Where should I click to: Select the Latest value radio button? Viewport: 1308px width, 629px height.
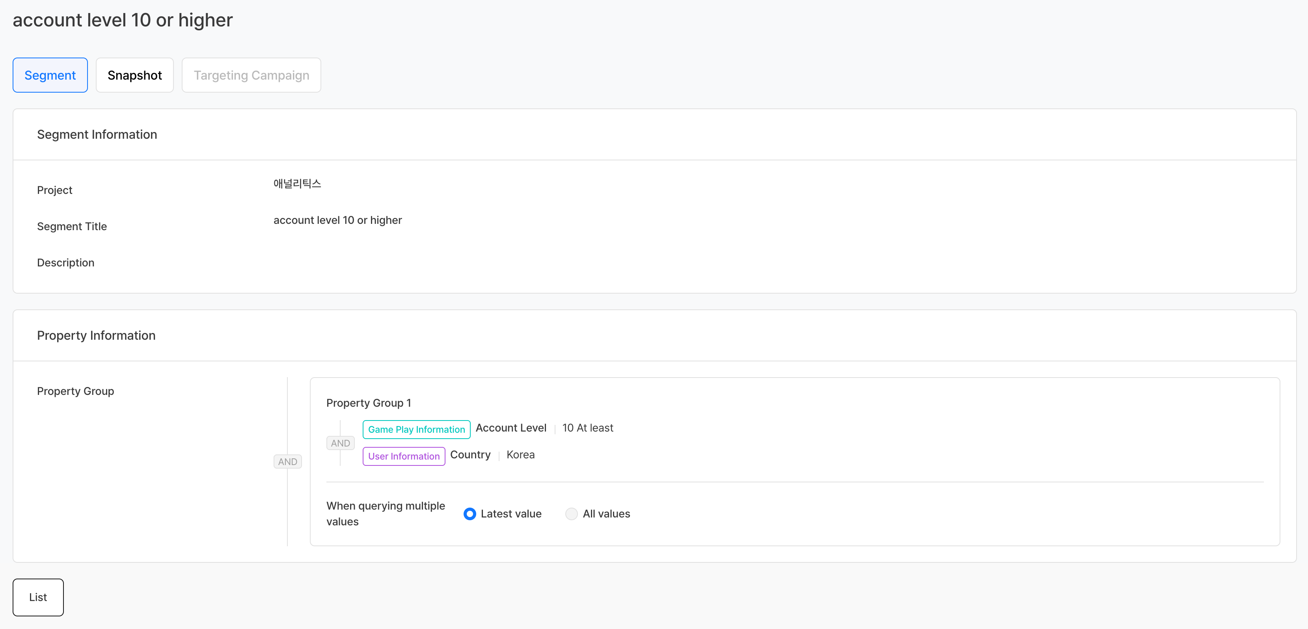(470, 514)
